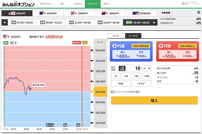Select the 159.600 rate level

click(100, 50)
